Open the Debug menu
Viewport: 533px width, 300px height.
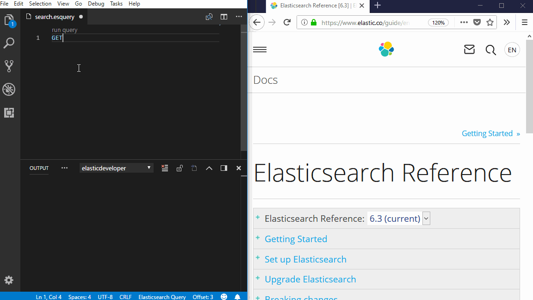click(96, 4)
